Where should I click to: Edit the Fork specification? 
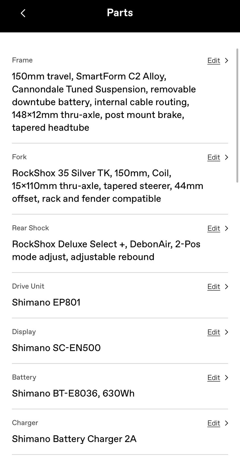coord(214,157)
